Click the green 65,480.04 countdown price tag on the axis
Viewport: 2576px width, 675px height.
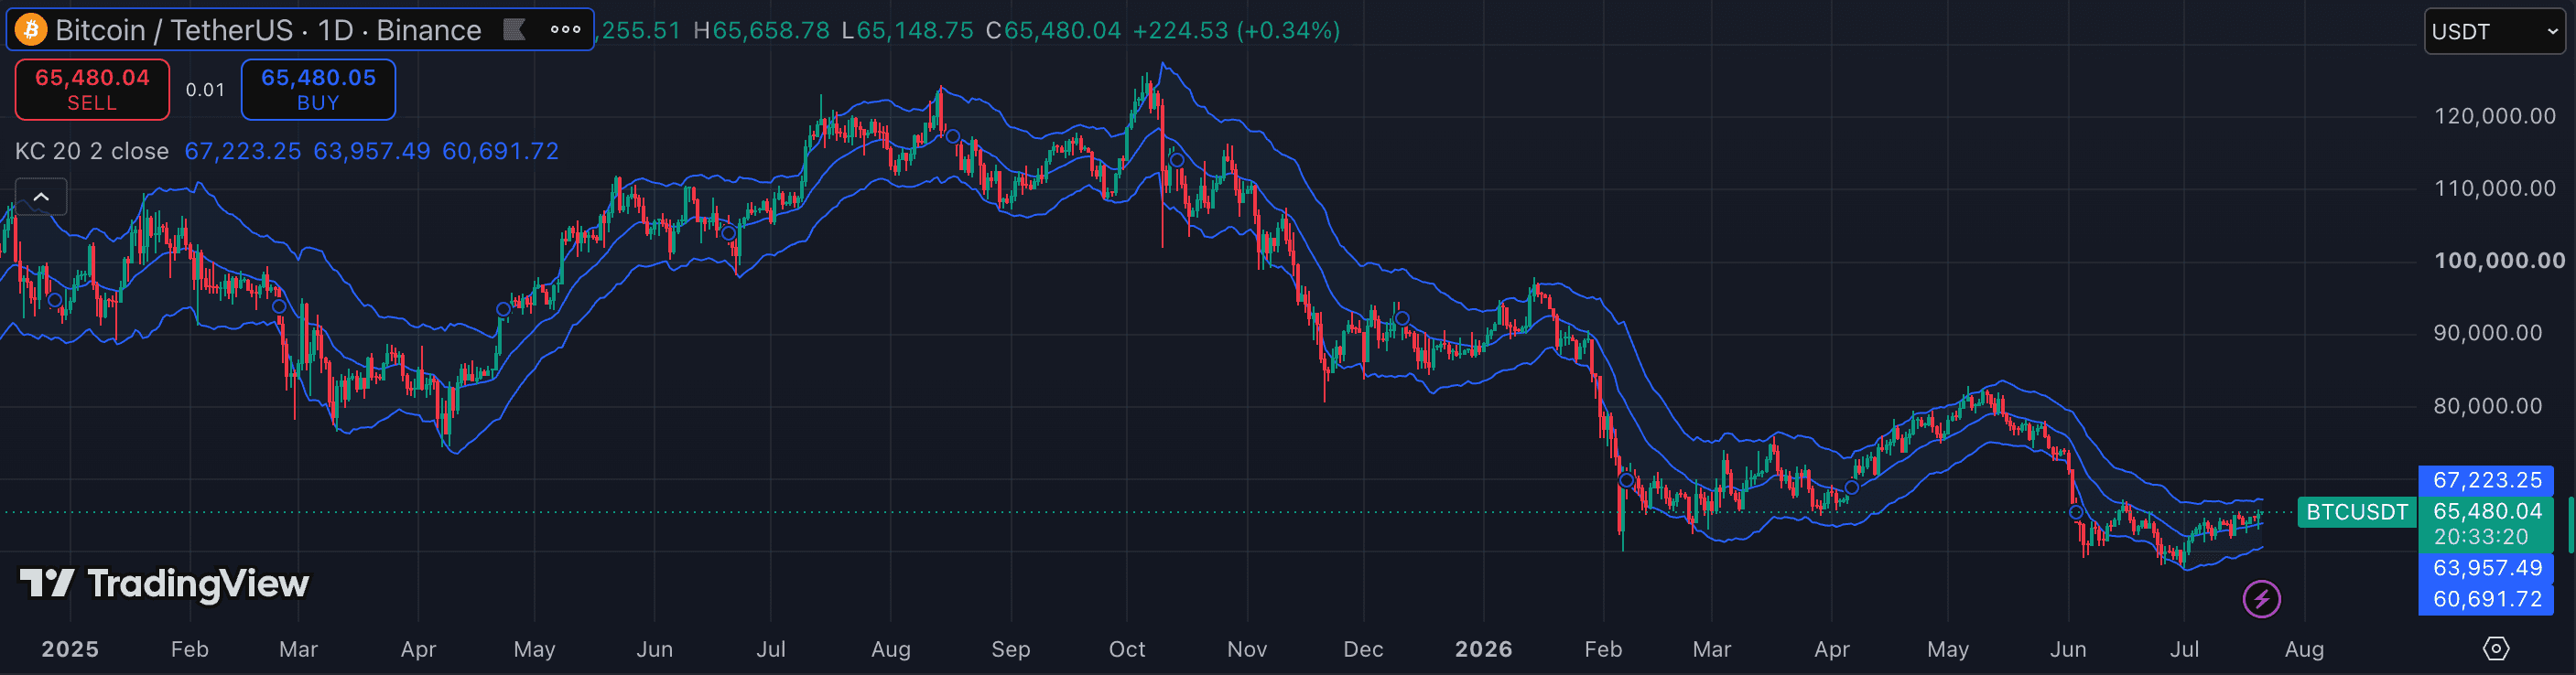tap(2486, 523)
